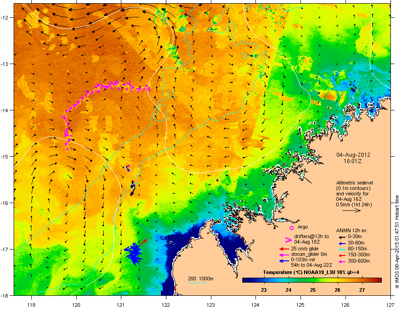
Task: Click the Temperature (°C) NOAA19_L3U colorbar title
Action: 311,272
